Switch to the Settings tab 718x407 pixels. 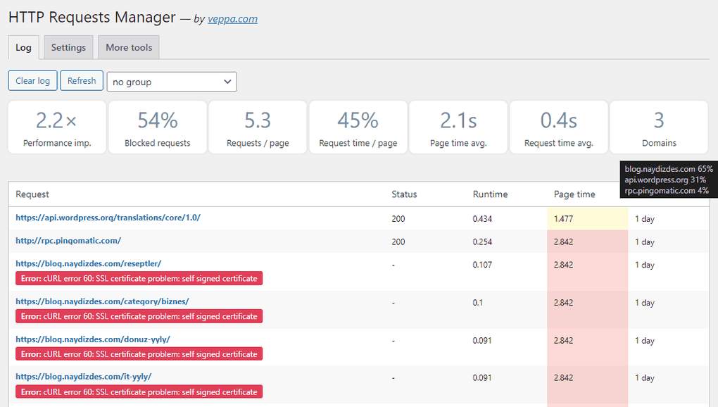[x=68, y=47]
